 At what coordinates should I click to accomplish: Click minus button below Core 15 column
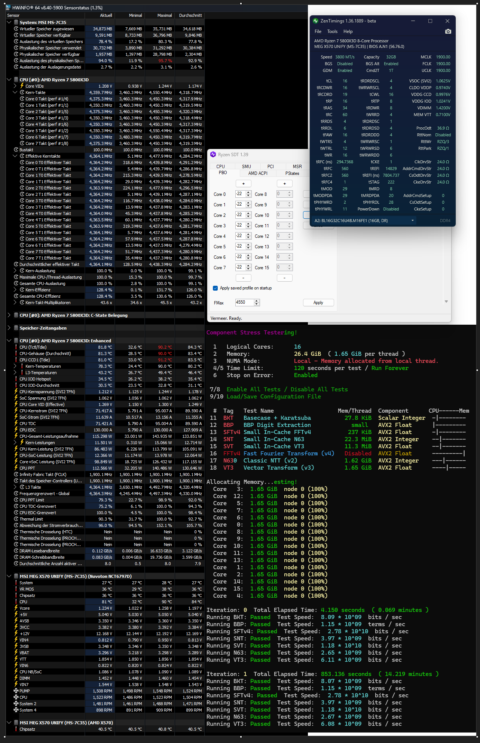point(285,278)
